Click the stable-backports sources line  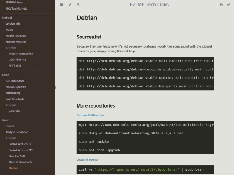[x=146, y=86]
